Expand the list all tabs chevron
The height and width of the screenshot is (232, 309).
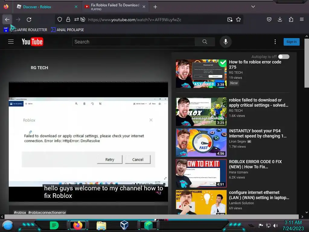(x=253, y=7)
